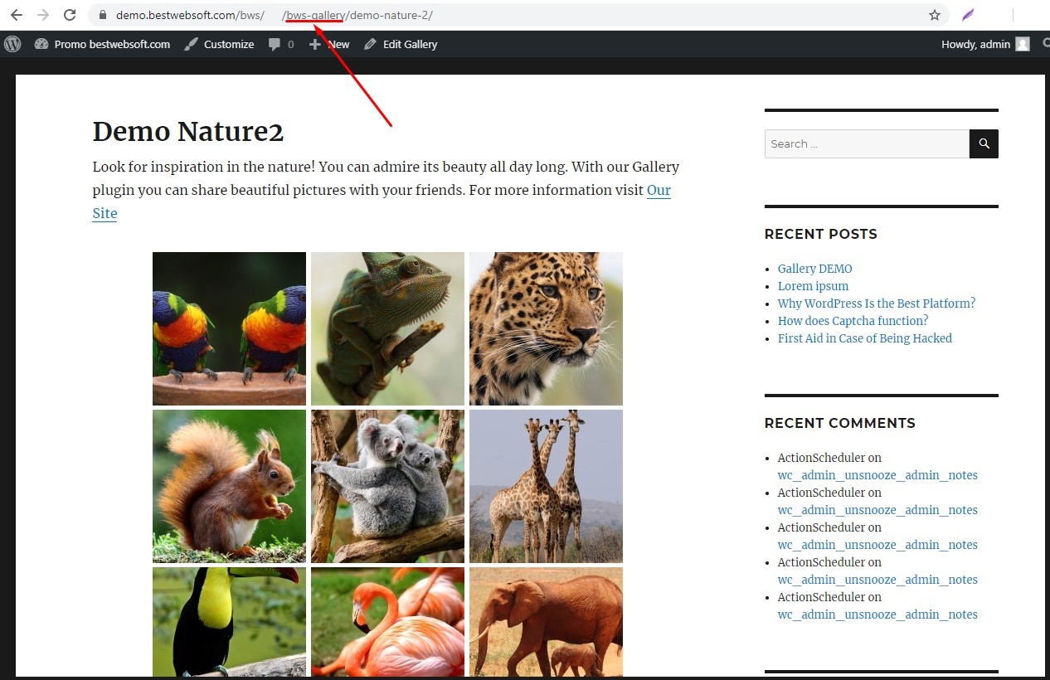This screenshot has width=1050, height=680.
Task: Open Why WordPress Is the Best Platform?
Action: pyautogui.click(x=877, y=304)
